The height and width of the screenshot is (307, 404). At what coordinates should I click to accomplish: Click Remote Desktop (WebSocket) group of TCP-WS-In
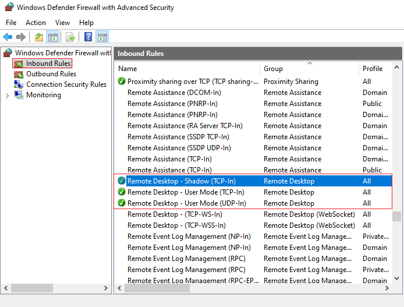309,214
